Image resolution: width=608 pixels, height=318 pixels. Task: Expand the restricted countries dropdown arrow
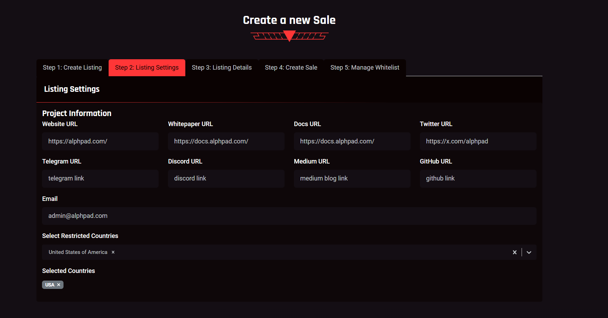click(x=529, y=252)
